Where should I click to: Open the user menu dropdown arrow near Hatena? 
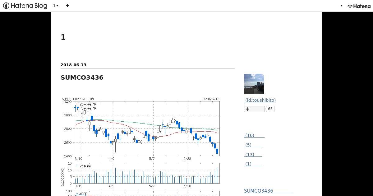[x=341, y=6]
